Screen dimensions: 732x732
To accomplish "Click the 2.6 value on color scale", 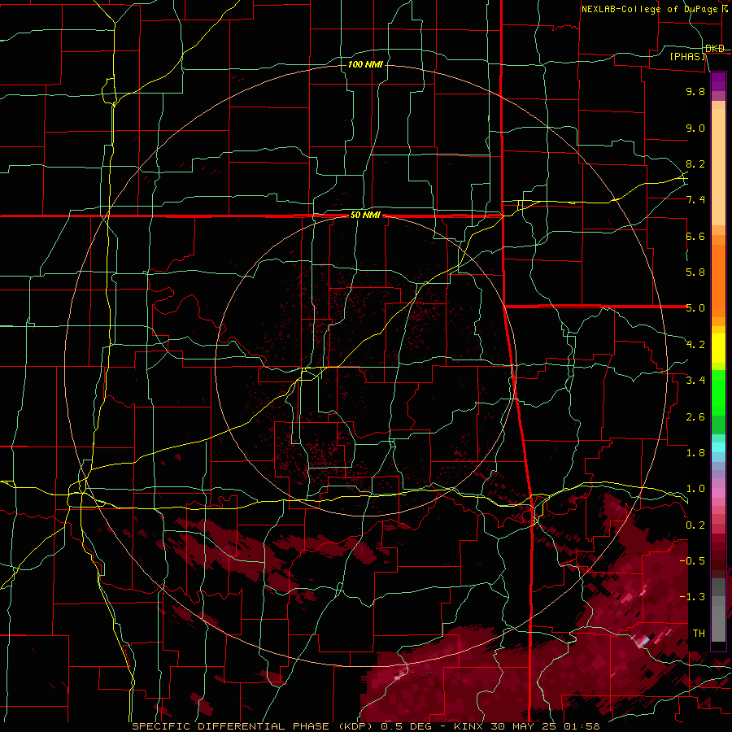I will pos(695,417).
